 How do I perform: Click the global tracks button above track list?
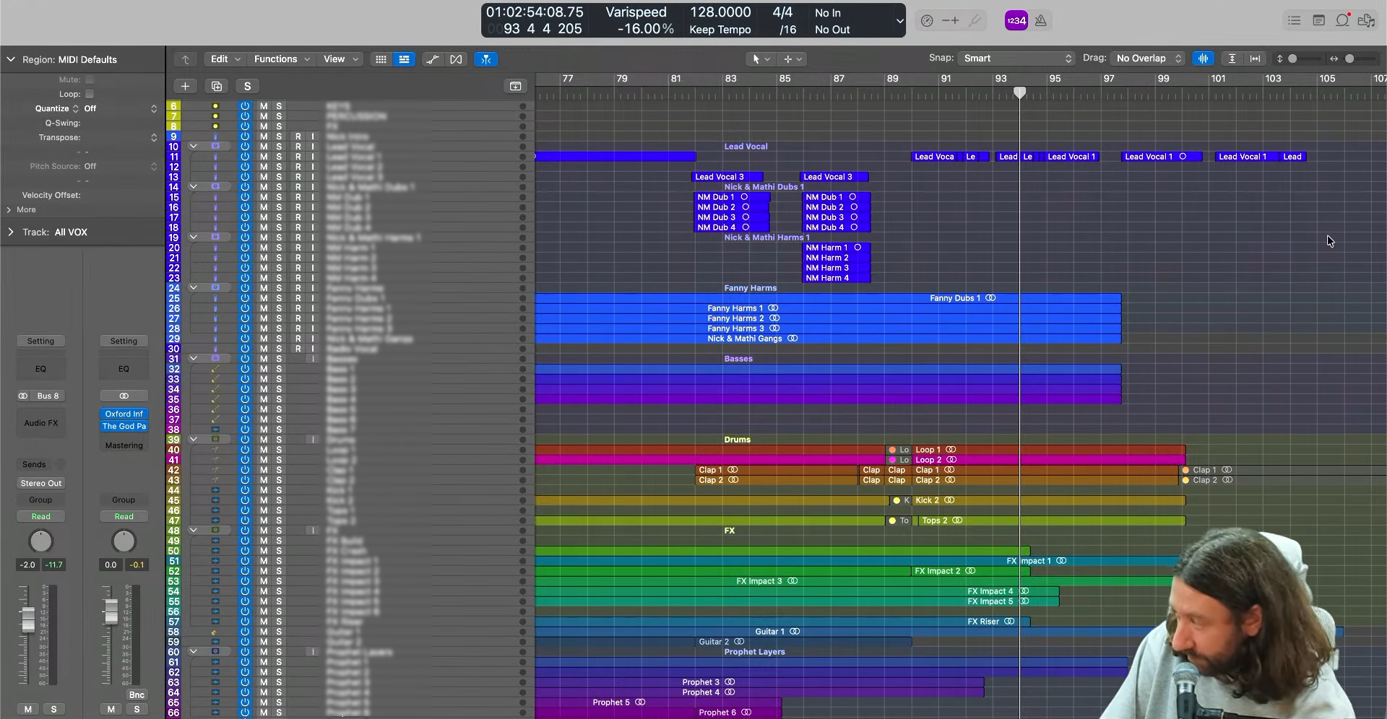(x=515, y=86)
